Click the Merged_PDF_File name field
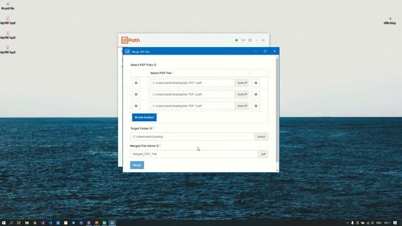Screen dimensions: 402x226 click(194, 154)
